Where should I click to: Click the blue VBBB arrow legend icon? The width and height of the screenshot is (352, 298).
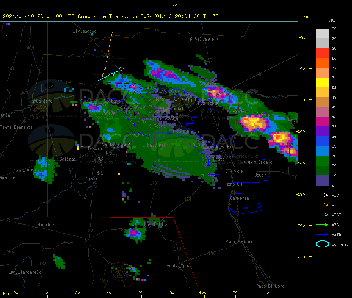click(x=322, y=235)
